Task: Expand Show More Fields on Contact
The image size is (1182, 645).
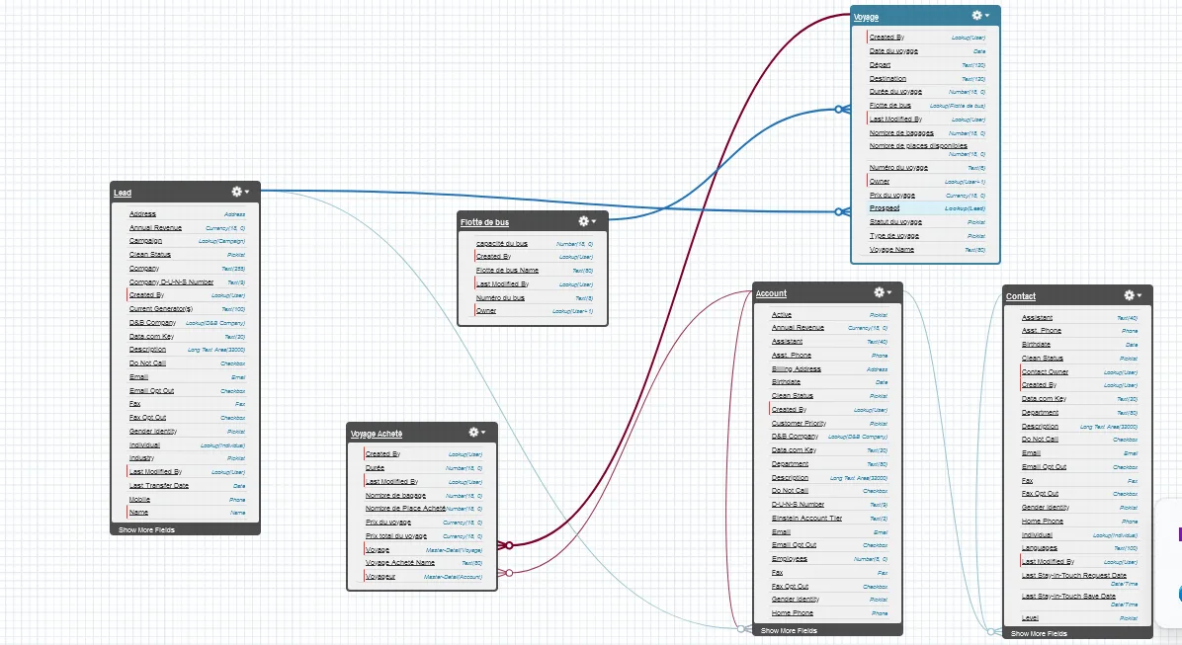Action: tap(1039, 634)
